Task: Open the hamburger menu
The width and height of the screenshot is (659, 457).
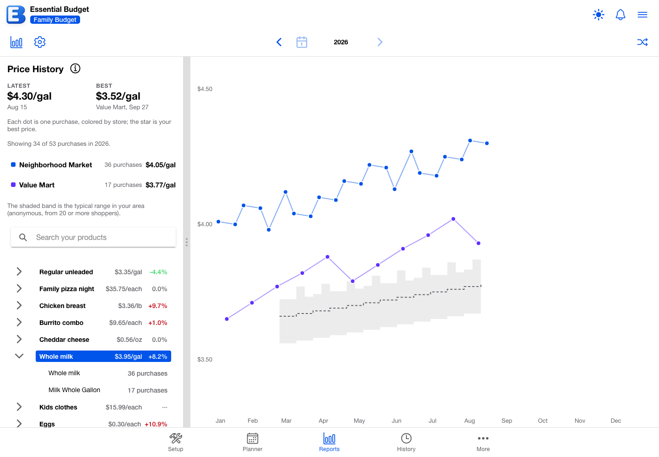Action: point(643,15)
